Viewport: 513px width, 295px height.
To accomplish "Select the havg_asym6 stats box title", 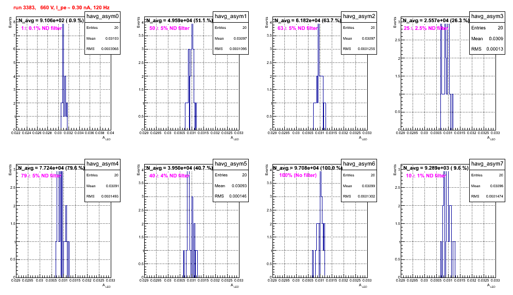I will click(x=359, y=164).
